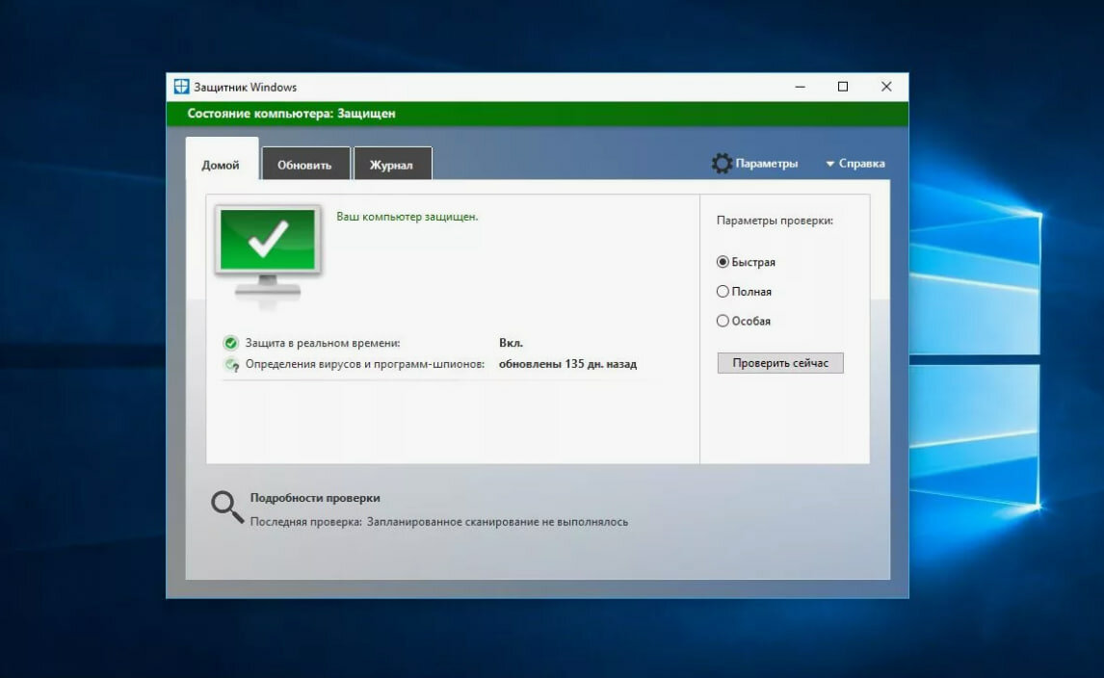Click the Параметры gear icon
Viewport: 1104px width, 678px height.
[x=722, y=164]
